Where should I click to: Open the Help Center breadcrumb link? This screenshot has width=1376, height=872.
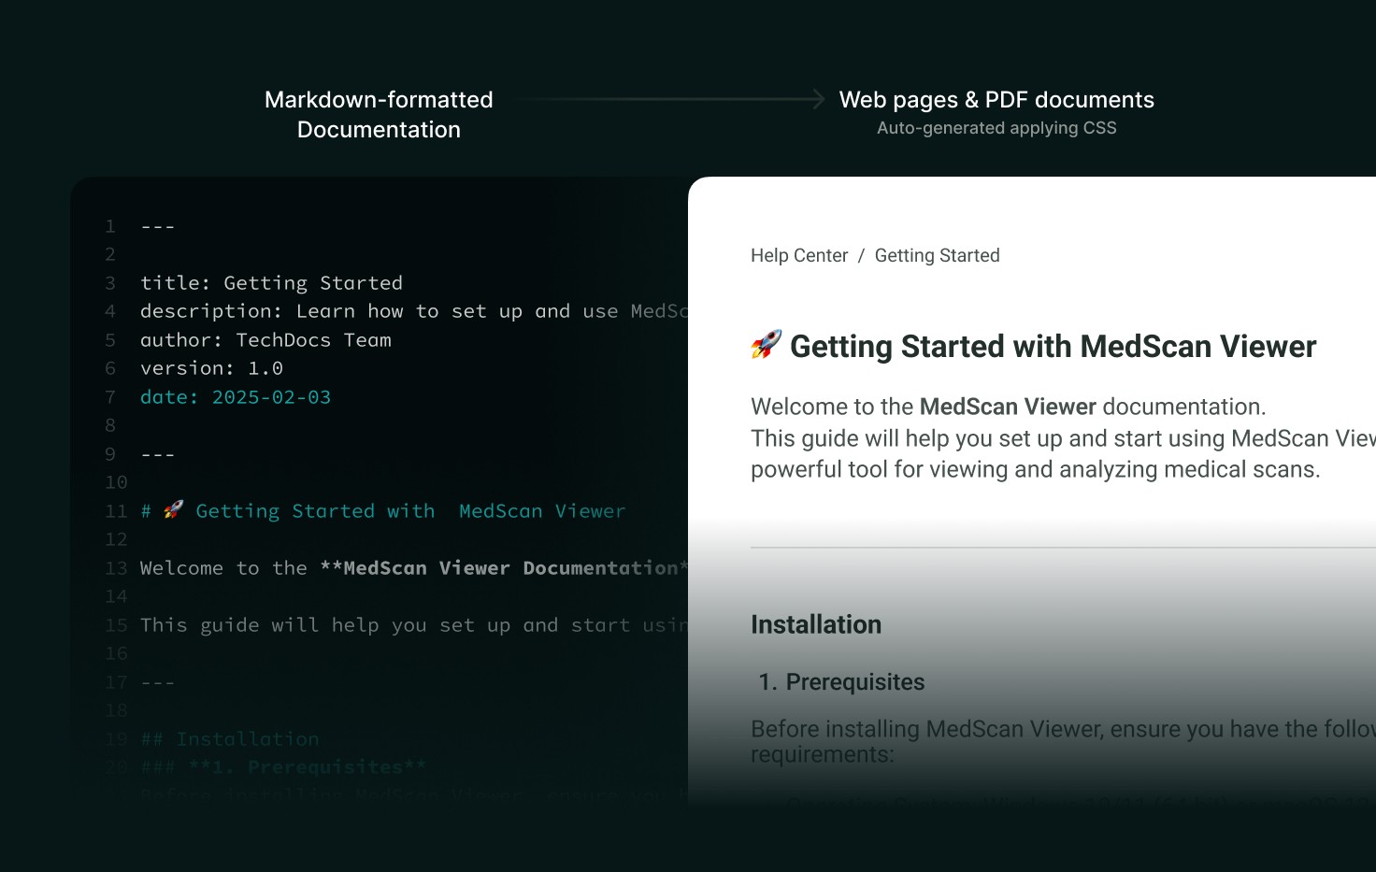(799, 255)
